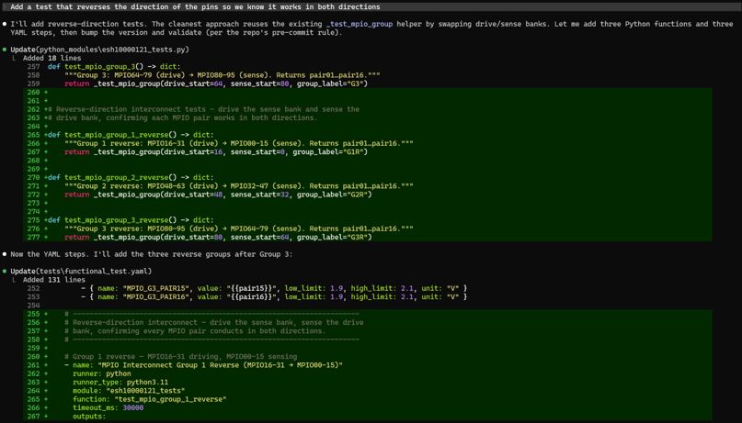
Task: Click drive_start=64 in the G3 return line
Action: (192, 83)
